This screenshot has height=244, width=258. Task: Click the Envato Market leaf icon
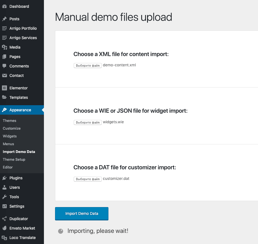4,228
